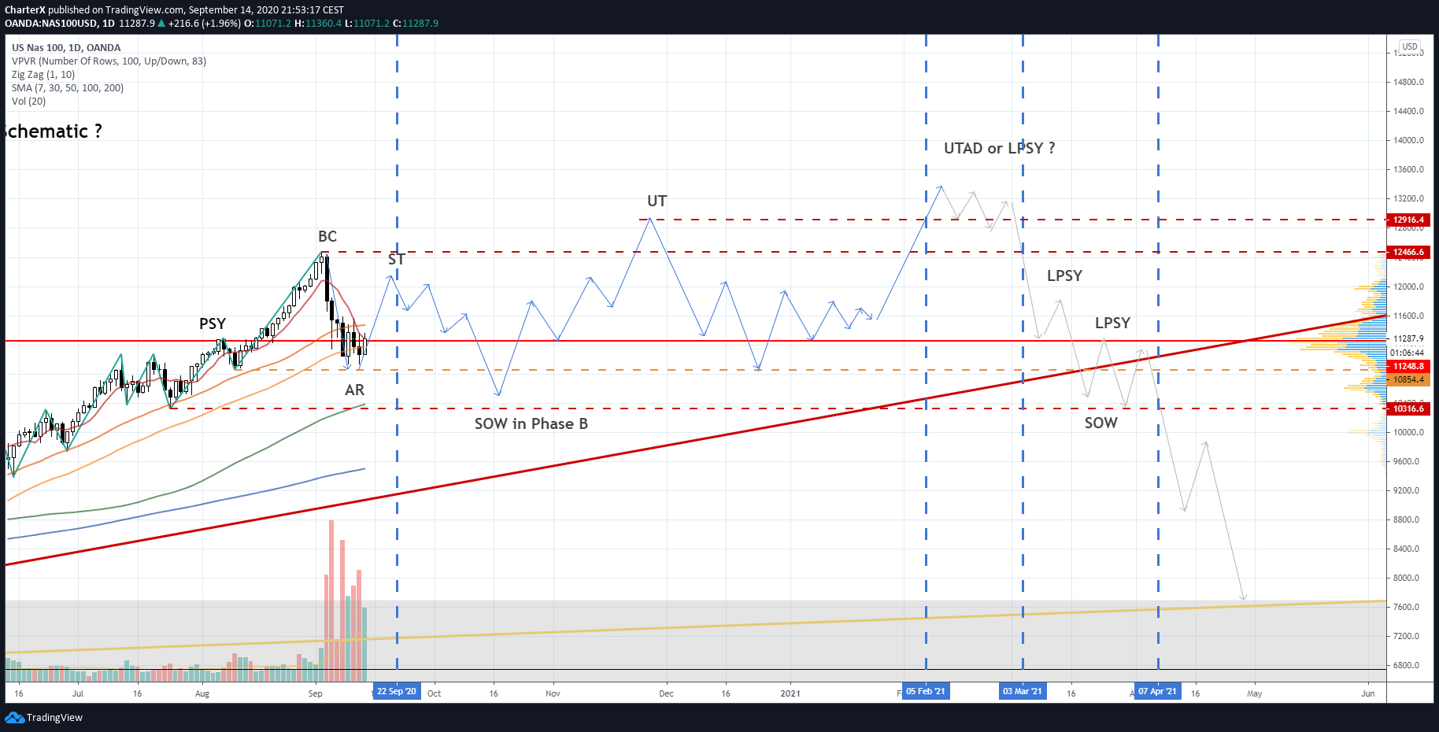Click the 10854.4 orange price label
Screen dimensions: 1439x732
click(1408, 380)
